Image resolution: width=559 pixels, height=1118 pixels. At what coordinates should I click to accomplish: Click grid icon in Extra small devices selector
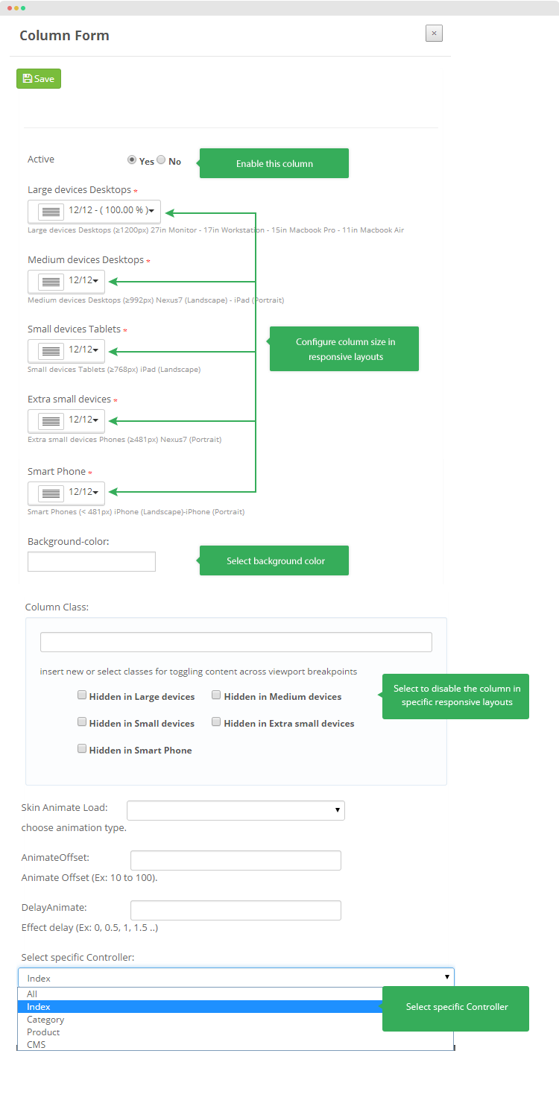[x=51, y=421]
